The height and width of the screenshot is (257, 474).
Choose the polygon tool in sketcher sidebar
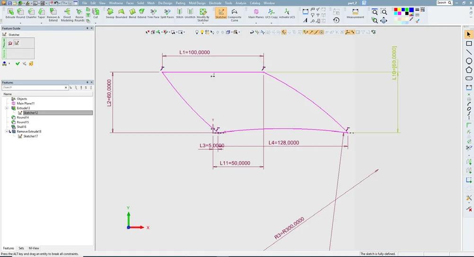[x=469, y=70]
